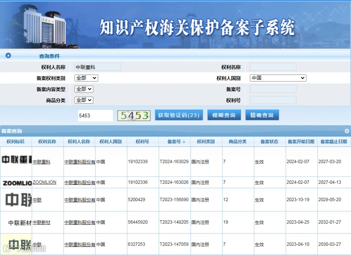Focus the 权利名称 input field

(273, 67)
